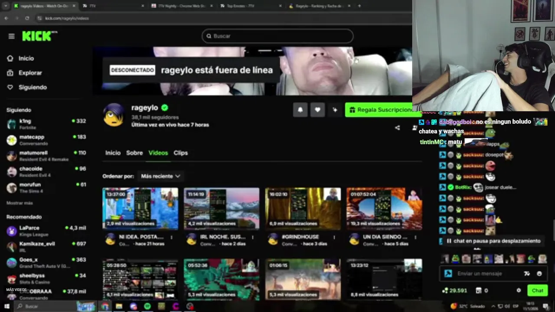Open video thumbnail with duration 11:14:19
The width and height of the screenshot is (555, 312).
222,208
